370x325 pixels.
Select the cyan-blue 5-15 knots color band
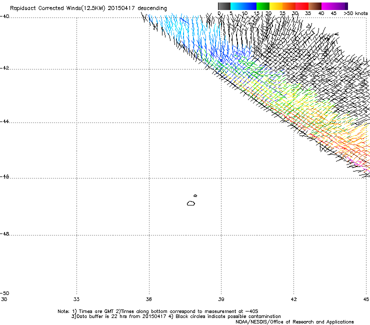coord(243,6)
